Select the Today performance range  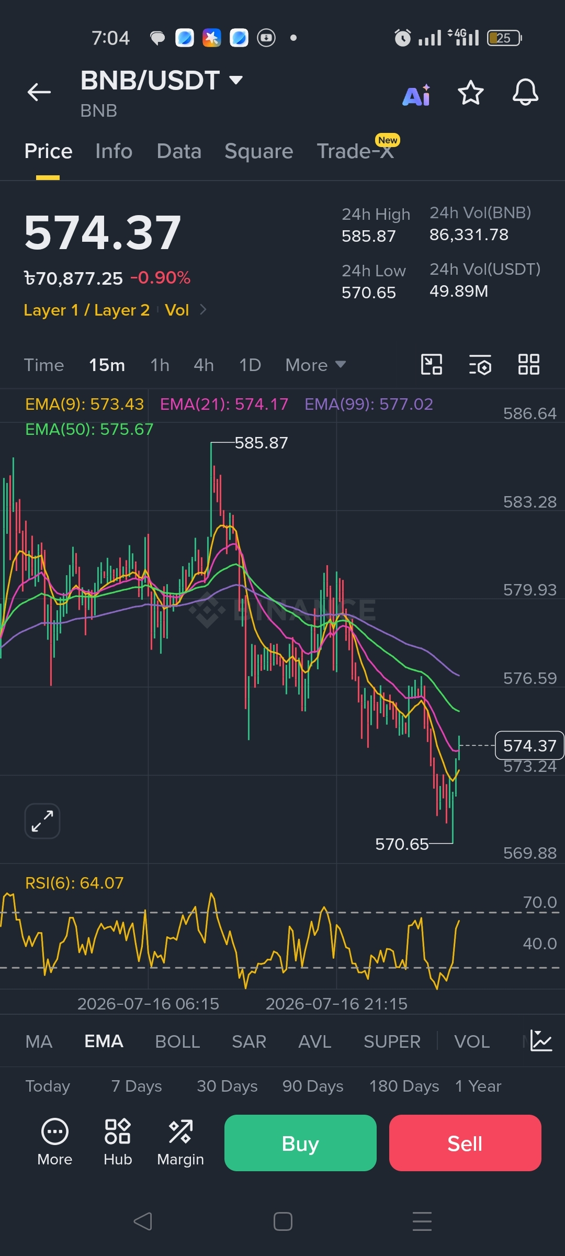[x=48, y=1086]
